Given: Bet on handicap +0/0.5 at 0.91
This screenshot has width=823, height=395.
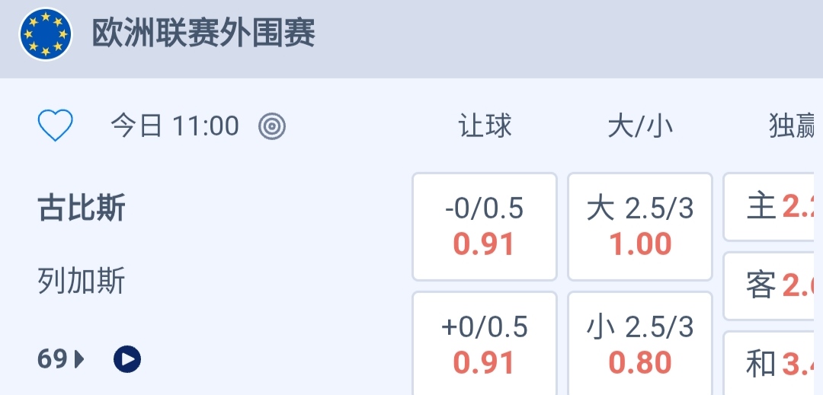Looking at the screenshot, I should (485, 344).
